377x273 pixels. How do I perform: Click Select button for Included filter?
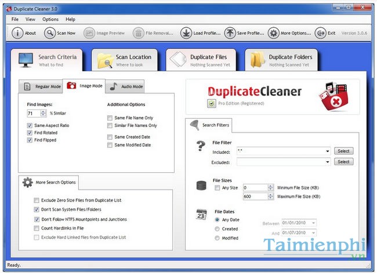[343, 151]
